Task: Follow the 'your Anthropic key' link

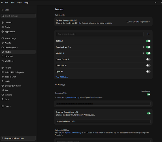Action: pos(74,133)
